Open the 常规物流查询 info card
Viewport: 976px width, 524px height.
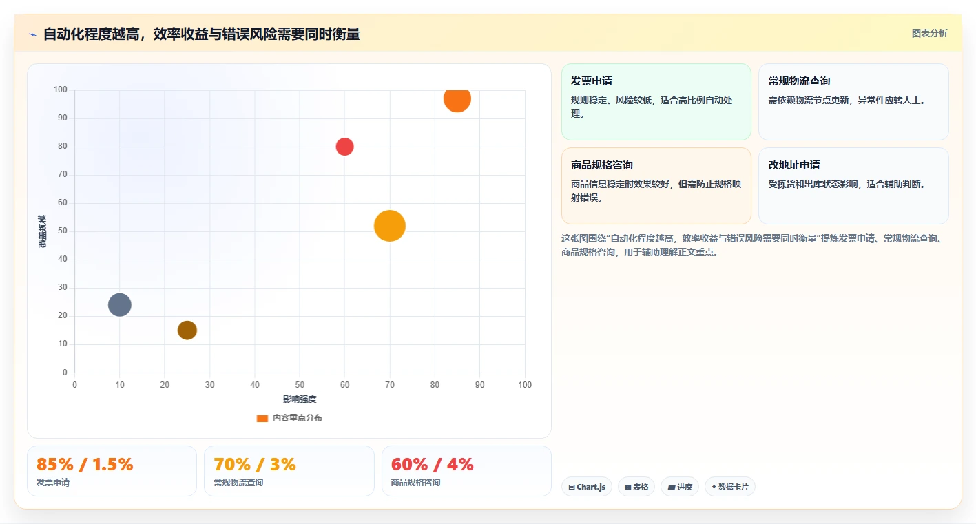point(853,102)
